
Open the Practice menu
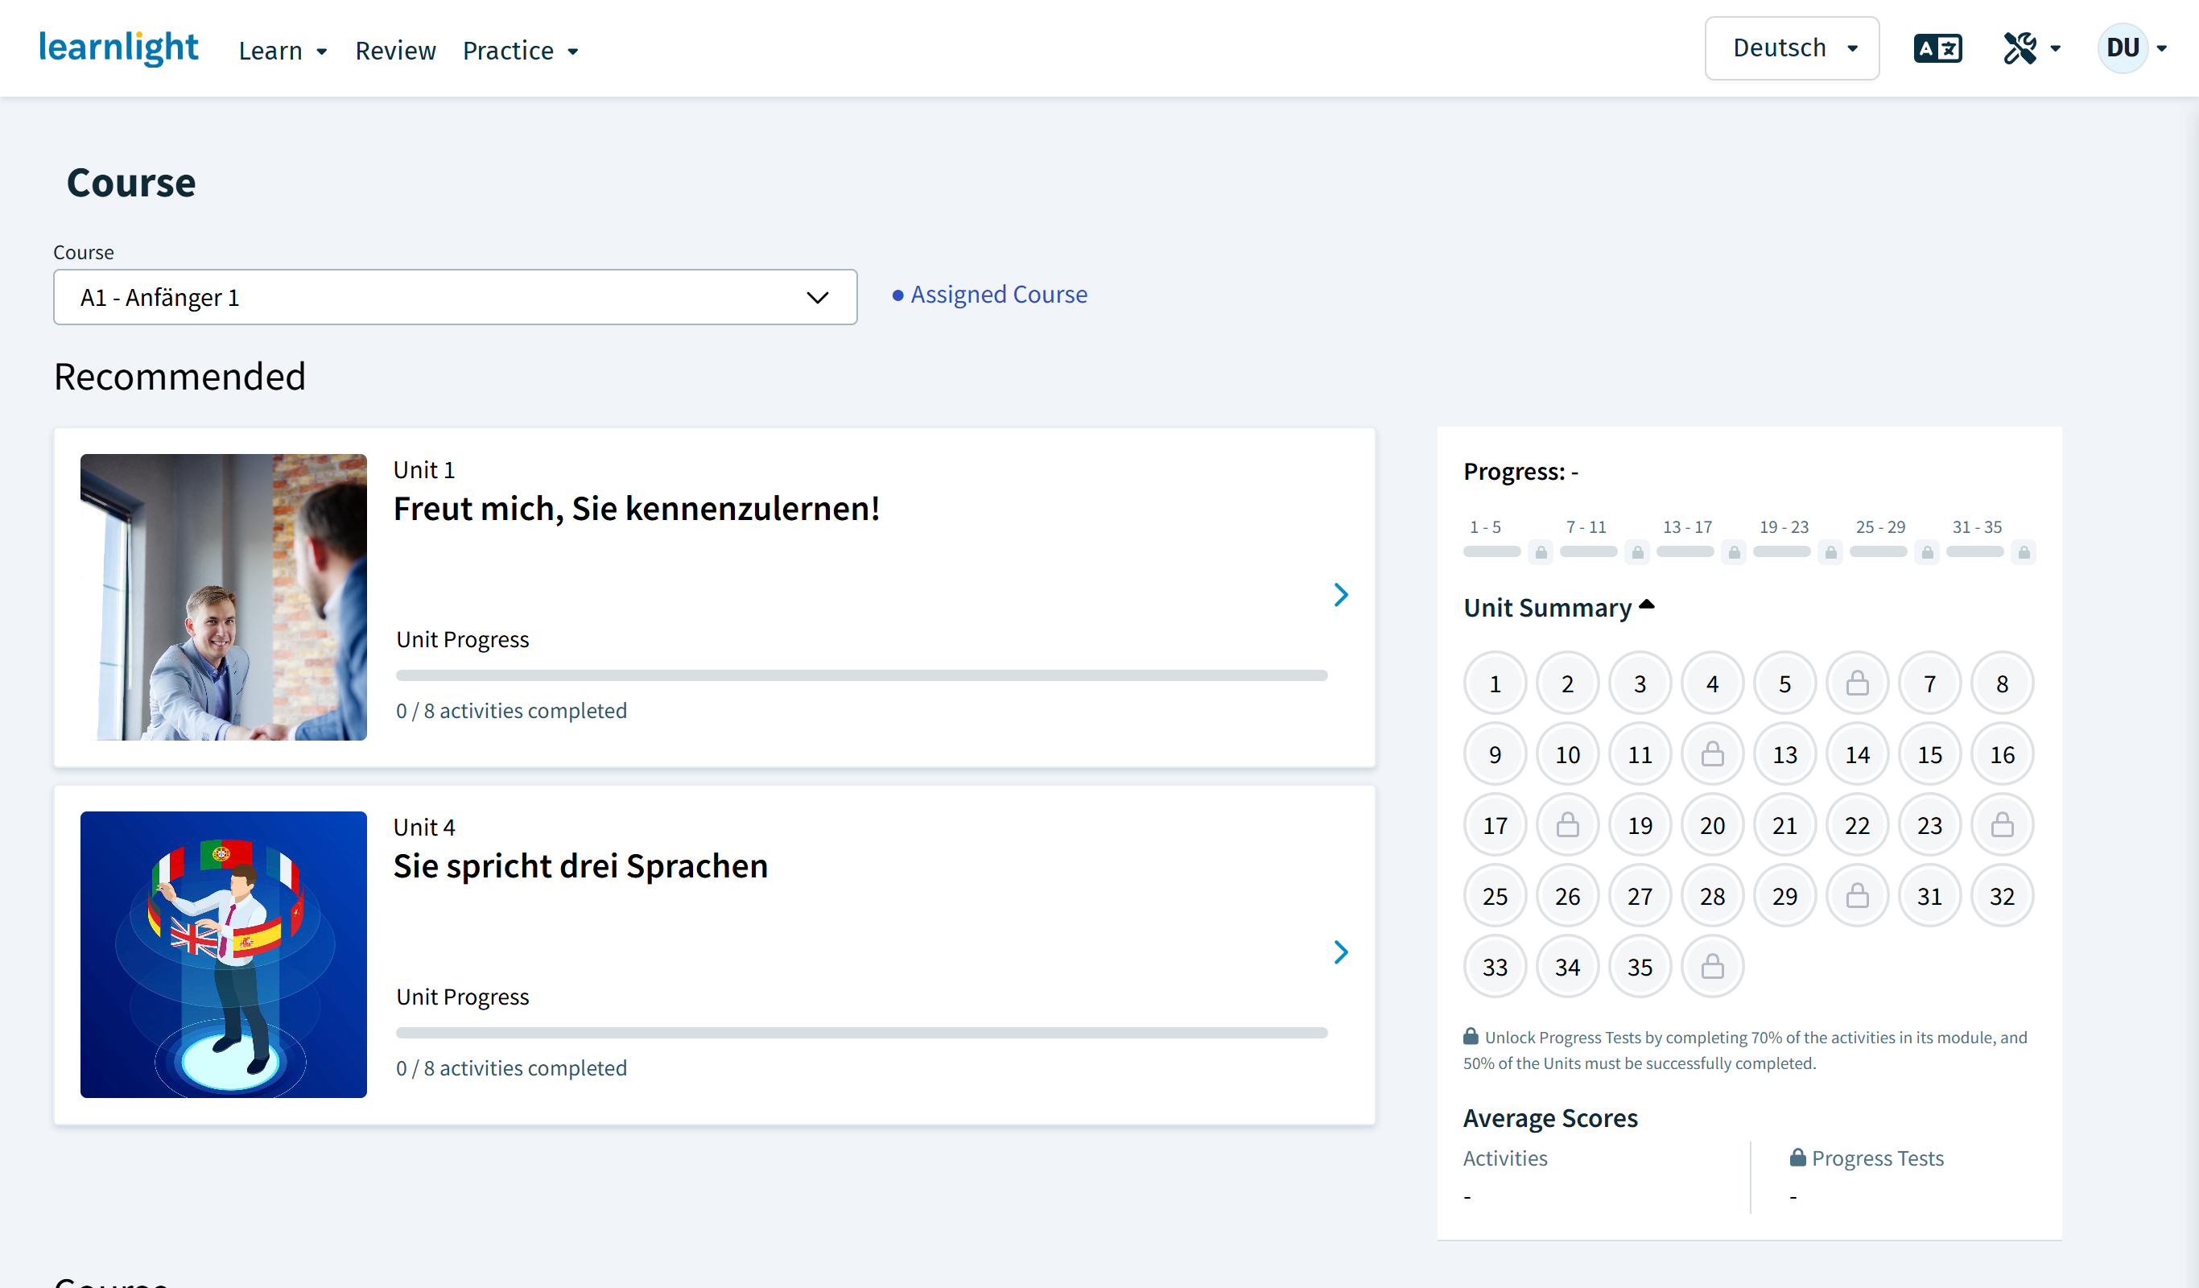[x=520, y=51]
